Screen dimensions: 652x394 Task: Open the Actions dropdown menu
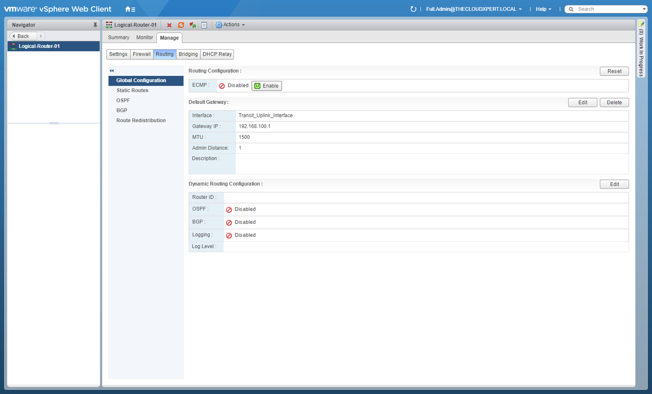pyautogui.click(x=230, y=25)
